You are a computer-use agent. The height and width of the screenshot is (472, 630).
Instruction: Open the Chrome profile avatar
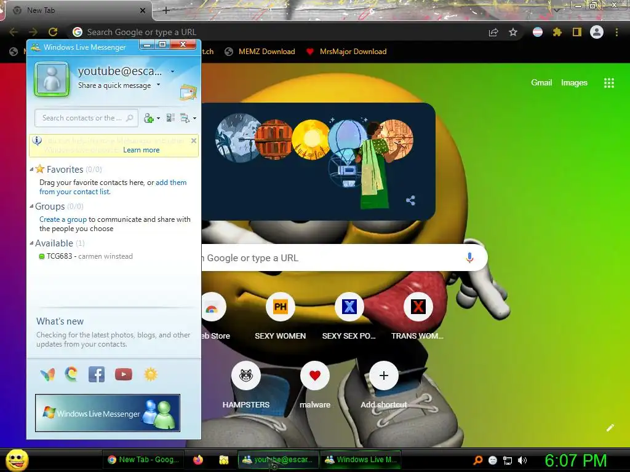coord(597,32)
